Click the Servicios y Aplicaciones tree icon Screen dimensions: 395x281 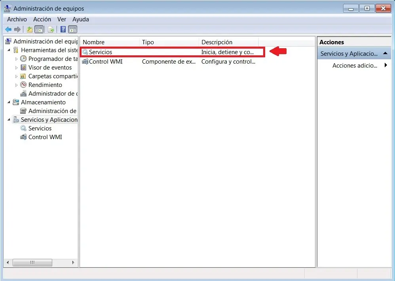click(16, 119)
